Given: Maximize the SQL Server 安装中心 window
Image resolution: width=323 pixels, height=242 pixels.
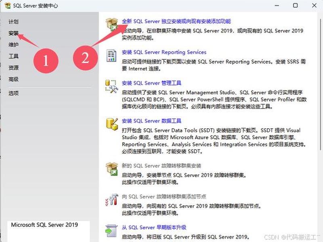Looking at the screenshot, I should (x=296, y=5).
